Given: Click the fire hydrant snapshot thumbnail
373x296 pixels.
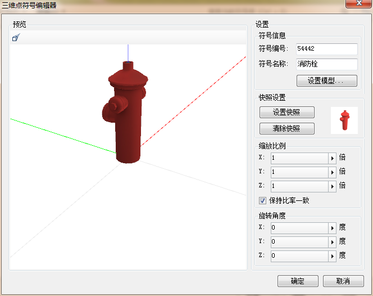Looking at the screenshot, I should [x=344, y=120].
